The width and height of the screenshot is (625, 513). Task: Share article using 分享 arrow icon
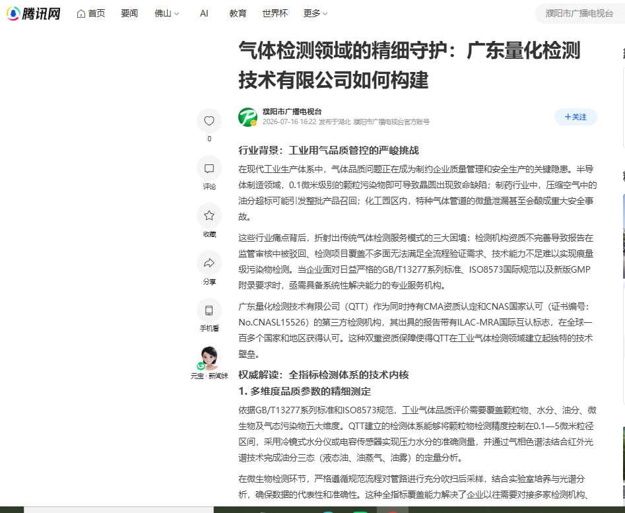(209, 263)
